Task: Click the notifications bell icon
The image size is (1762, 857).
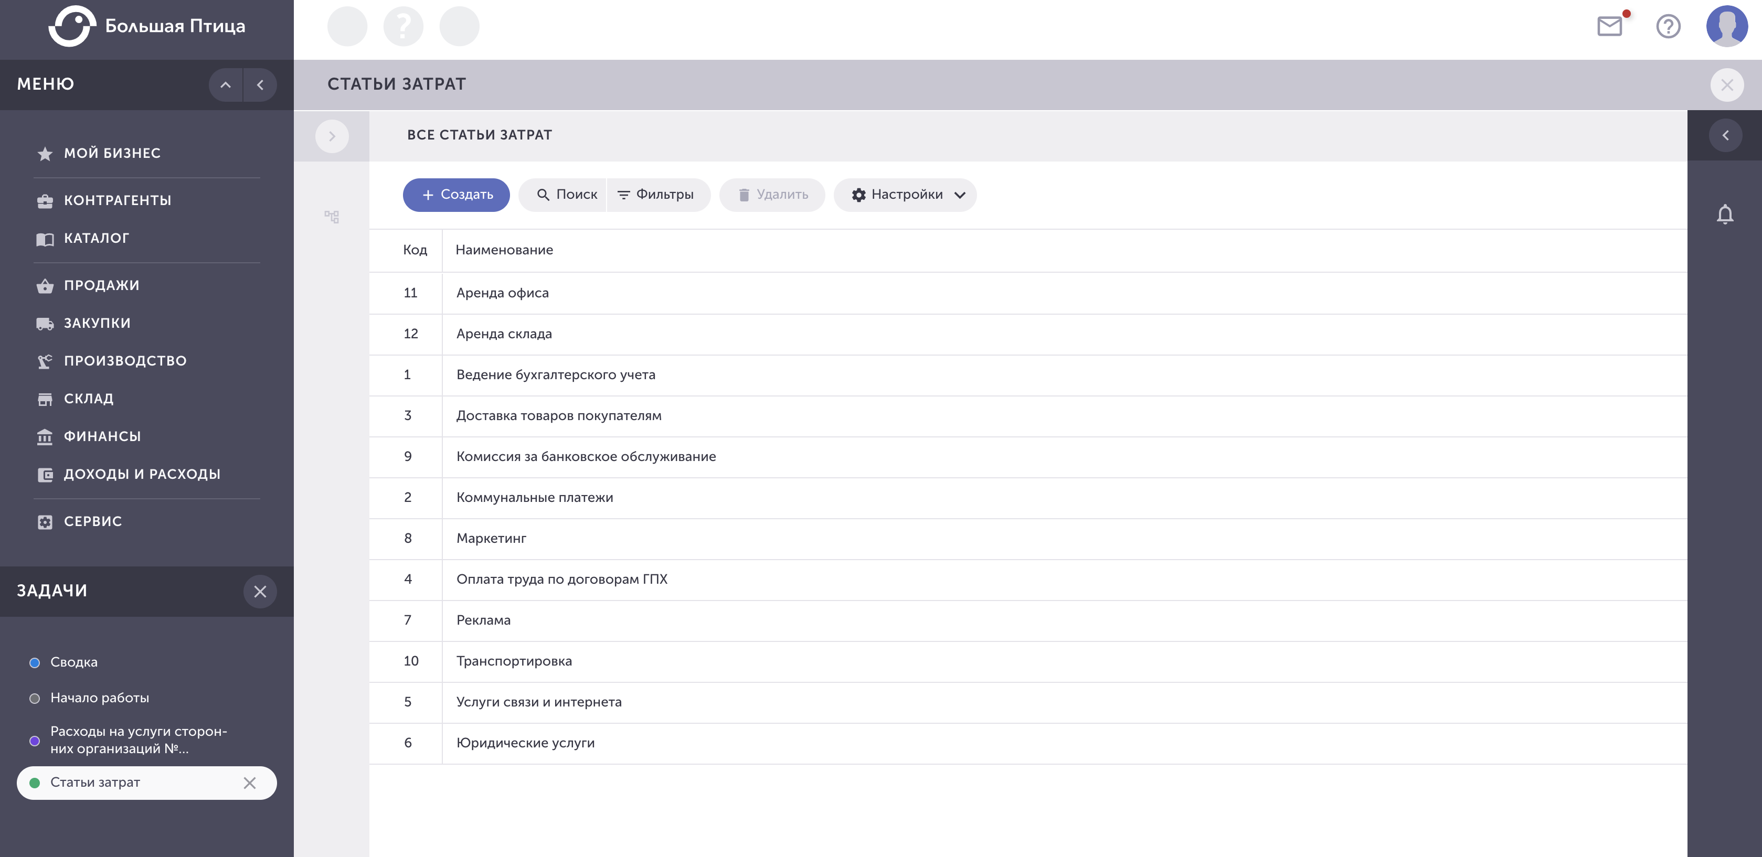Action: point(1725,214)
